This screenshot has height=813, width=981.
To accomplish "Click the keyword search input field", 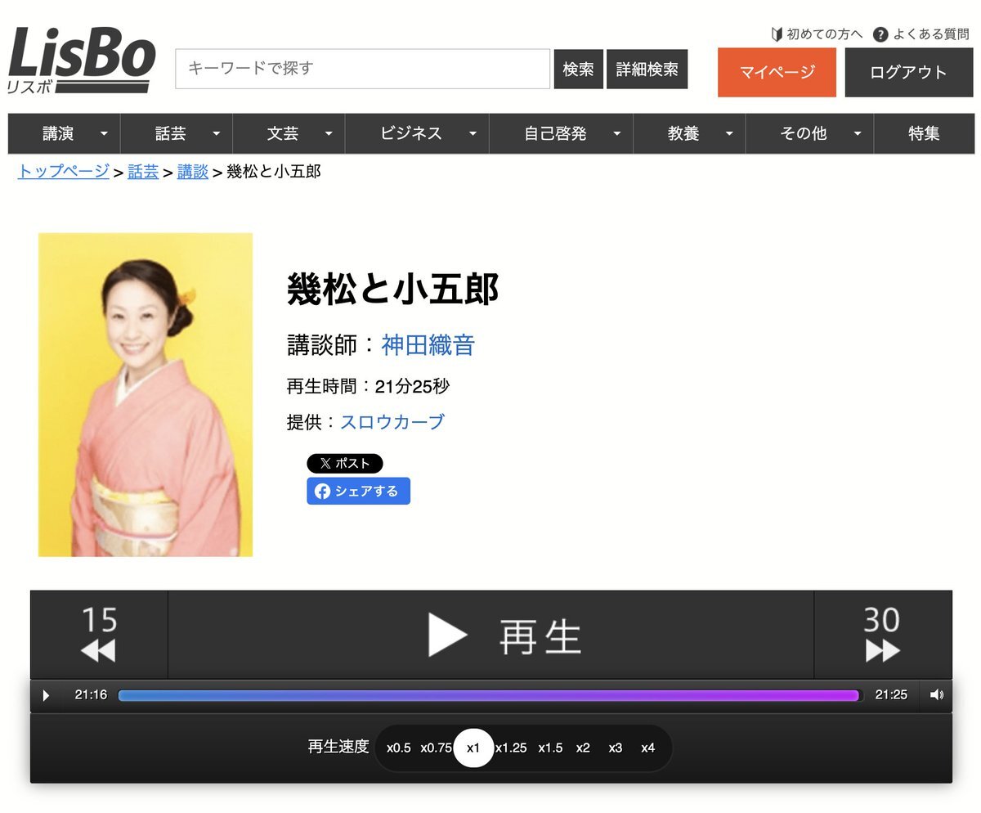I will 362,69.
